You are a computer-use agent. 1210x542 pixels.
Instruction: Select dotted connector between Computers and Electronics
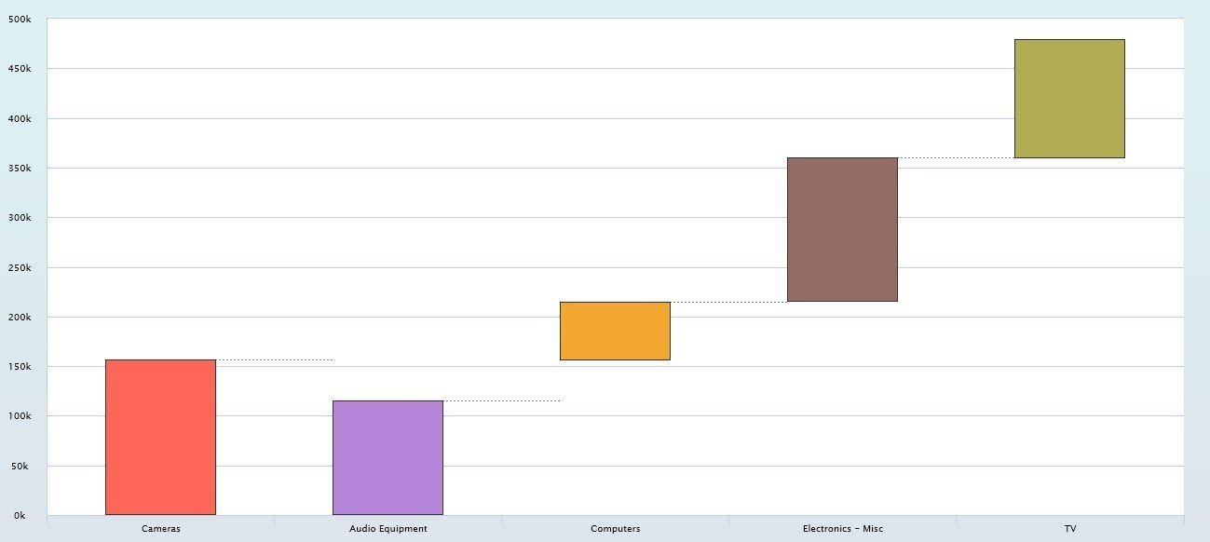[x=728, y=302]
